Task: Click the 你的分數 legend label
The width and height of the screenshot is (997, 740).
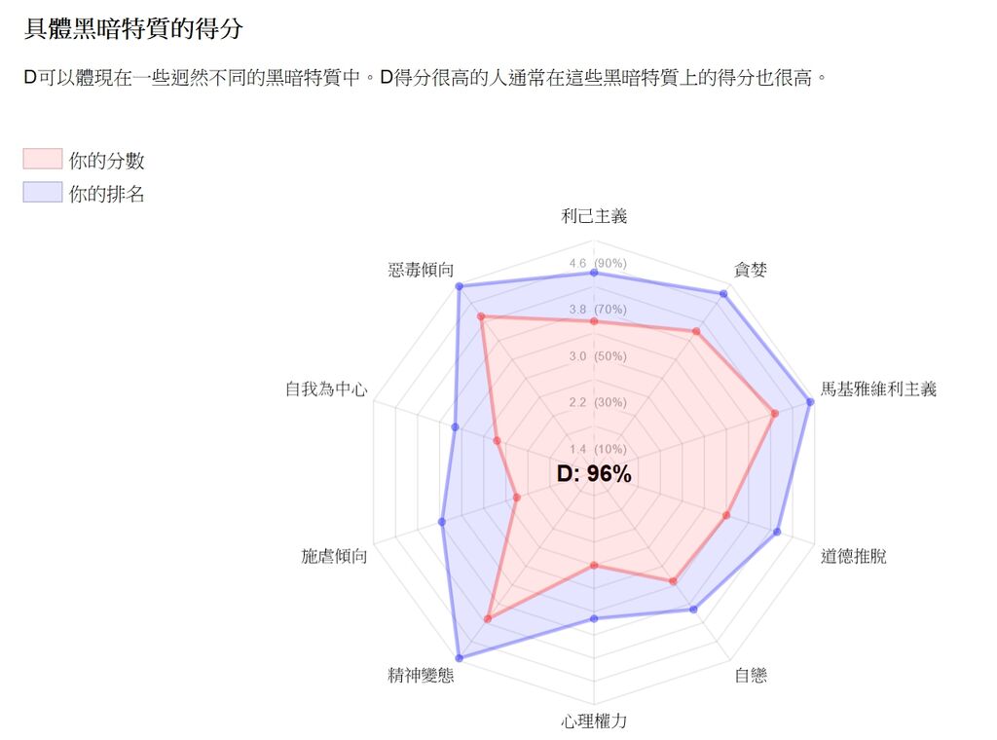Action: [x=107, y=161]
